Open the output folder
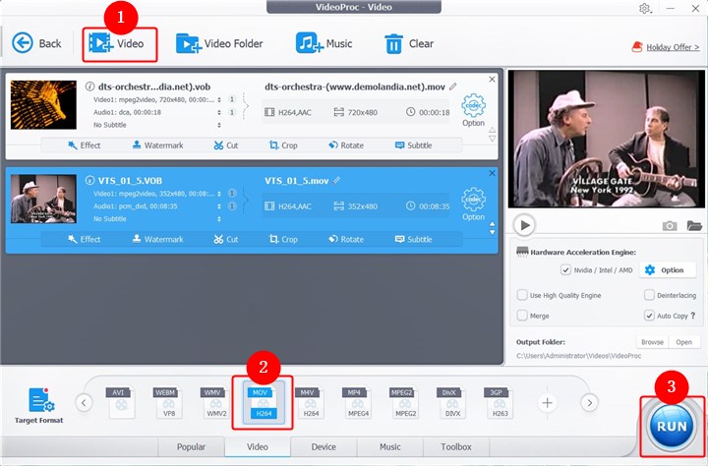This screenshot has height=466, width=708. (x=684, y=342)
